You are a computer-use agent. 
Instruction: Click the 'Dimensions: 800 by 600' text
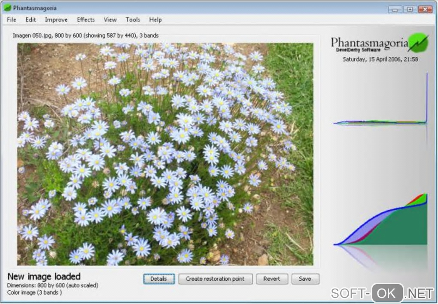coord(52,286)
